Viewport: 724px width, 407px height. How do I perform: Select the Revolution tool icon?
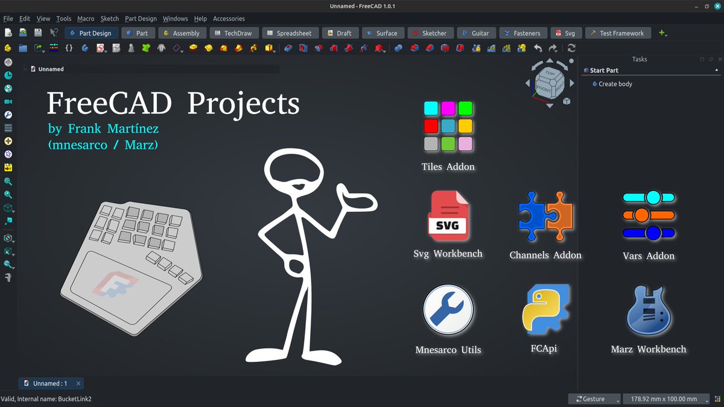pos(208,48)
